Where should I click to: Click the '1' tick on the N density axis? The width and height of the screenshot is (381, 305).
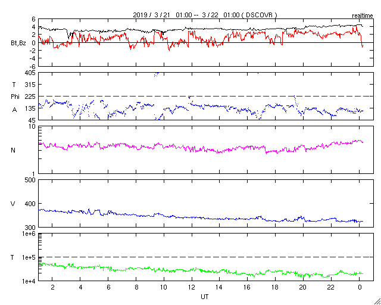click(34, 174)
